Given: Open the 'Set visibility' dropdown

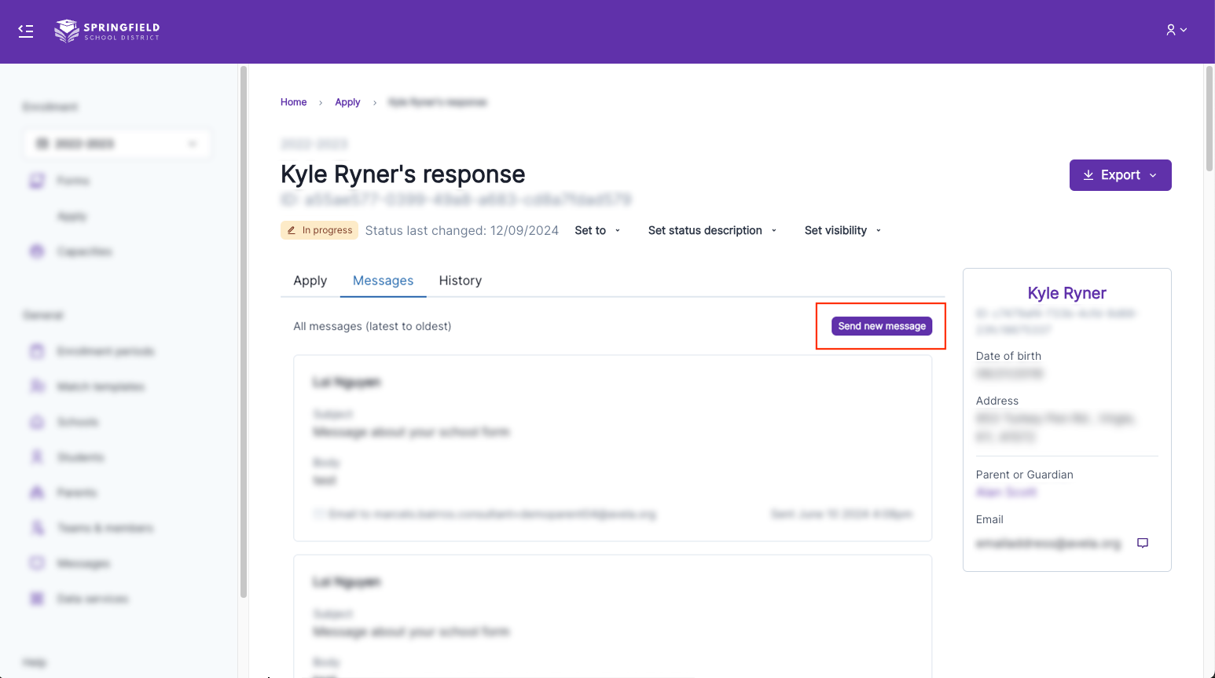Looking at the screenshot, I should [x=842, y=230].
